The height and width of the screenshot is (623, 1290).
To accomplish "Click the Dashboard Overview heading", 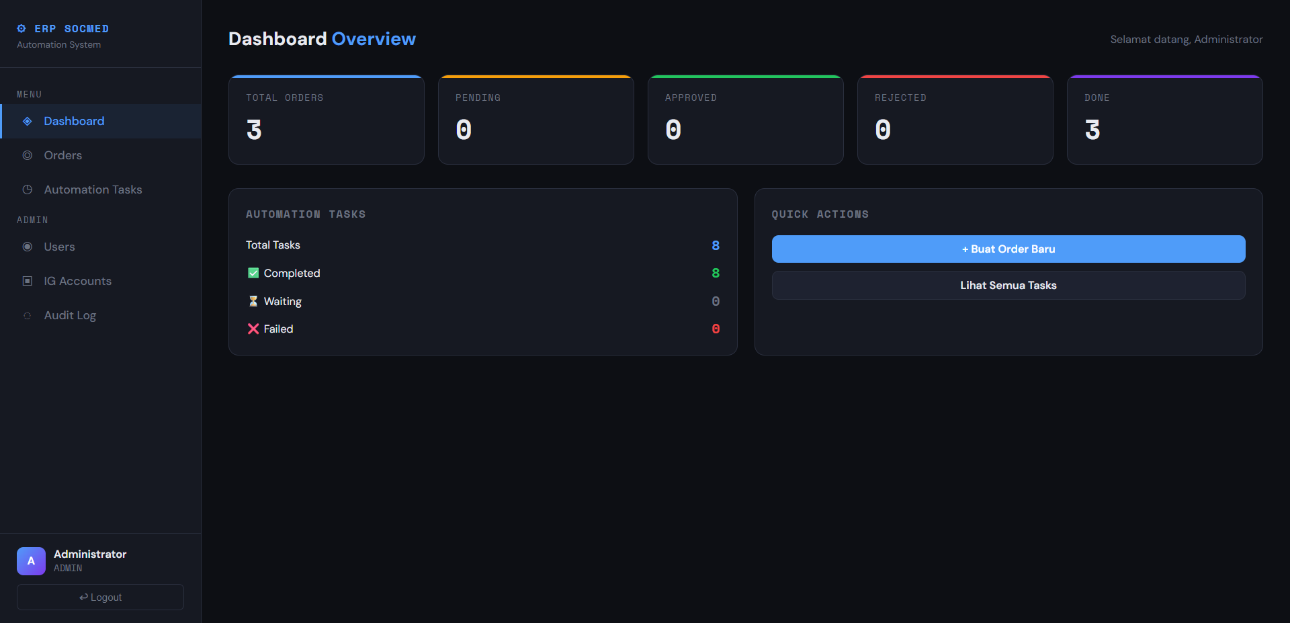I will 322,39.
